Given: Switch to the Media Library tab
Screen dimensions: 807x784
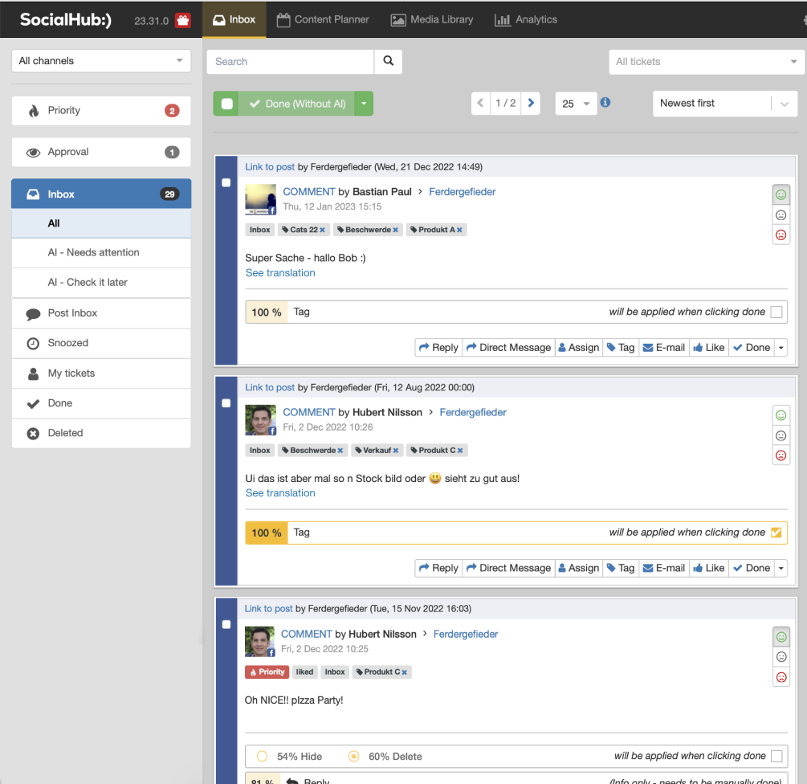Looking at the screenshot, I should tap(432, 19).
